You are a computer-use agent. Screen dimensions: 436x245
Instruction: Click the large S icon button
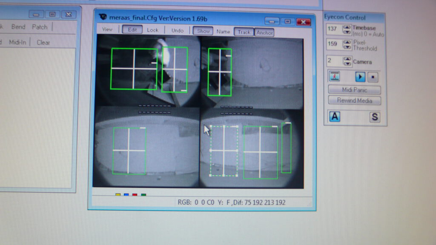click(x=375, y=117)
